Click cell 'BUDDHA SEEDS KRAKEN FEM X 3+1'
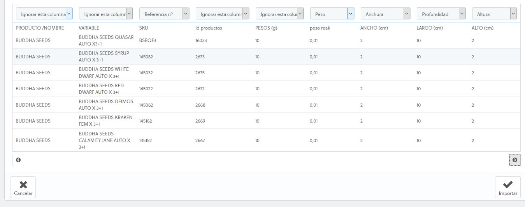 105,121
